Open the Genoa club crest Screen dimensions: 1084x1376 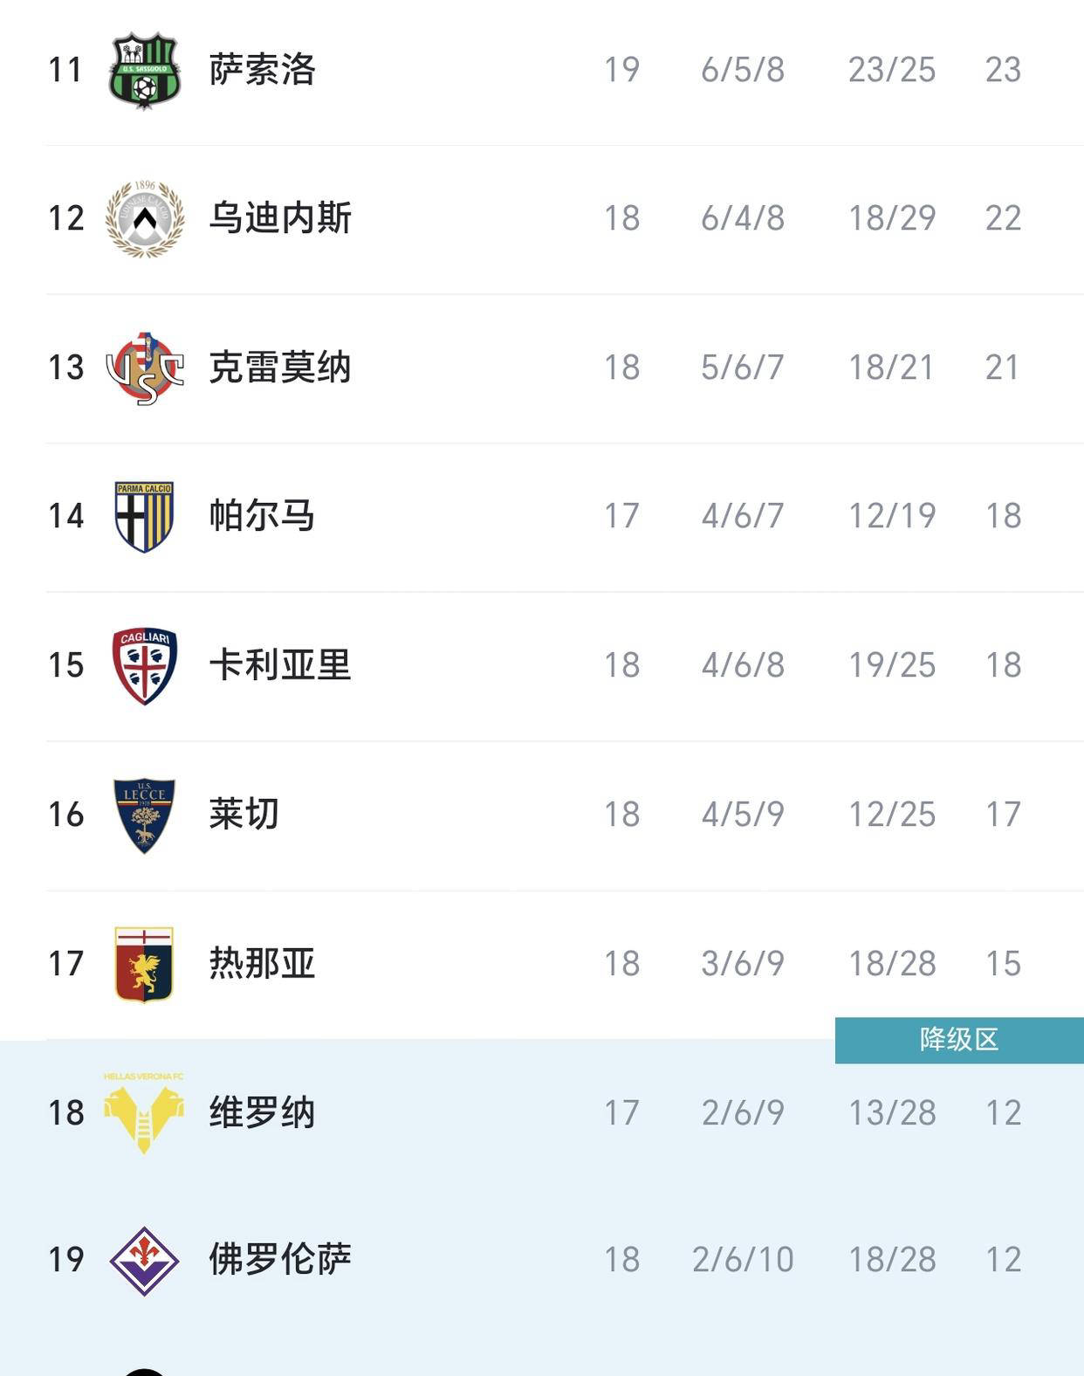tap(145, 964)
